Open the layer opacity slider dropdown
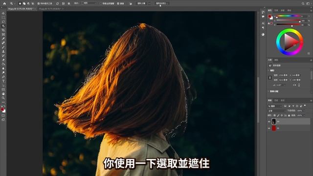 pyautogui.click(x=304, y=110)
